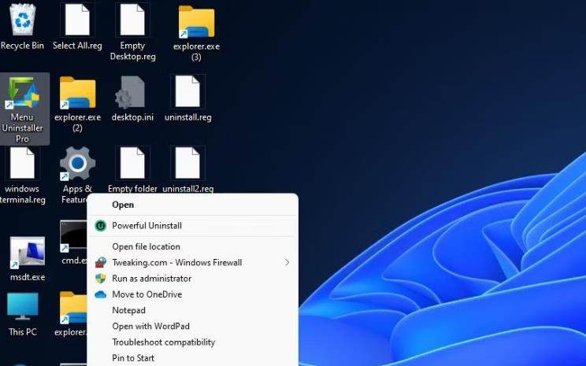Choose Powerful Uninstall from context menu
586x366 pixels.
tap(192, 226)
